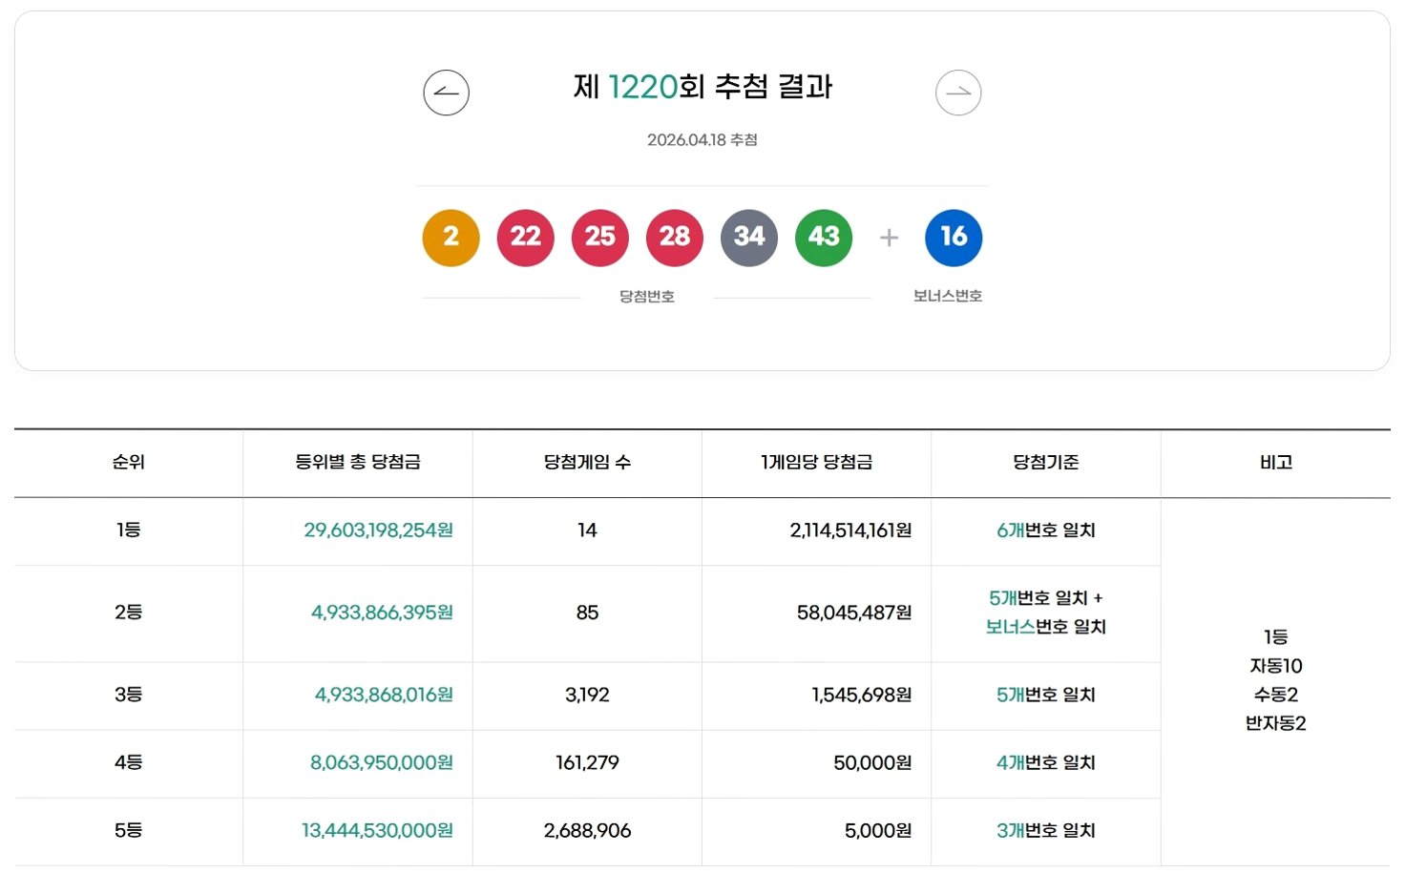Click the '보너스번호' label
1405x873 pixels.
(947, 296)
